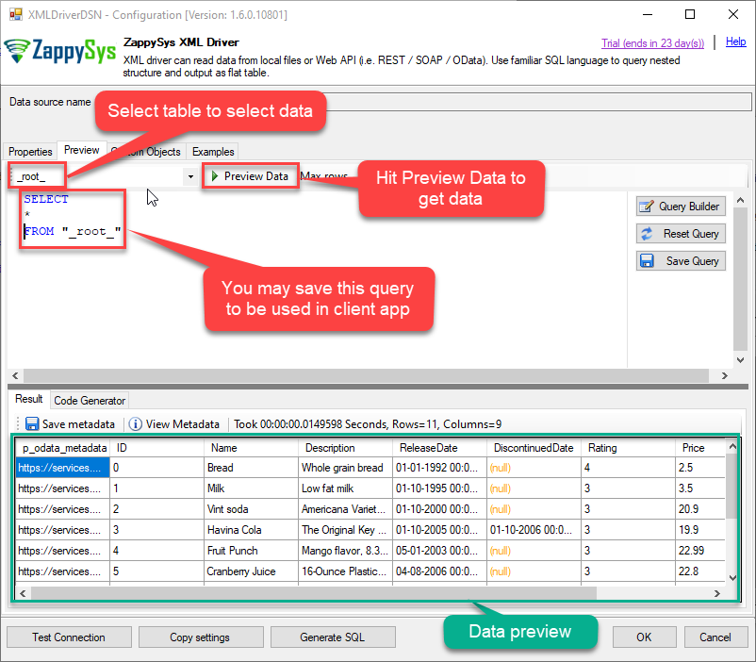The width and height of the screenshot is (756, 662).
Task: Click the 'Low fat milk' description cell
Action: (346, 488)
